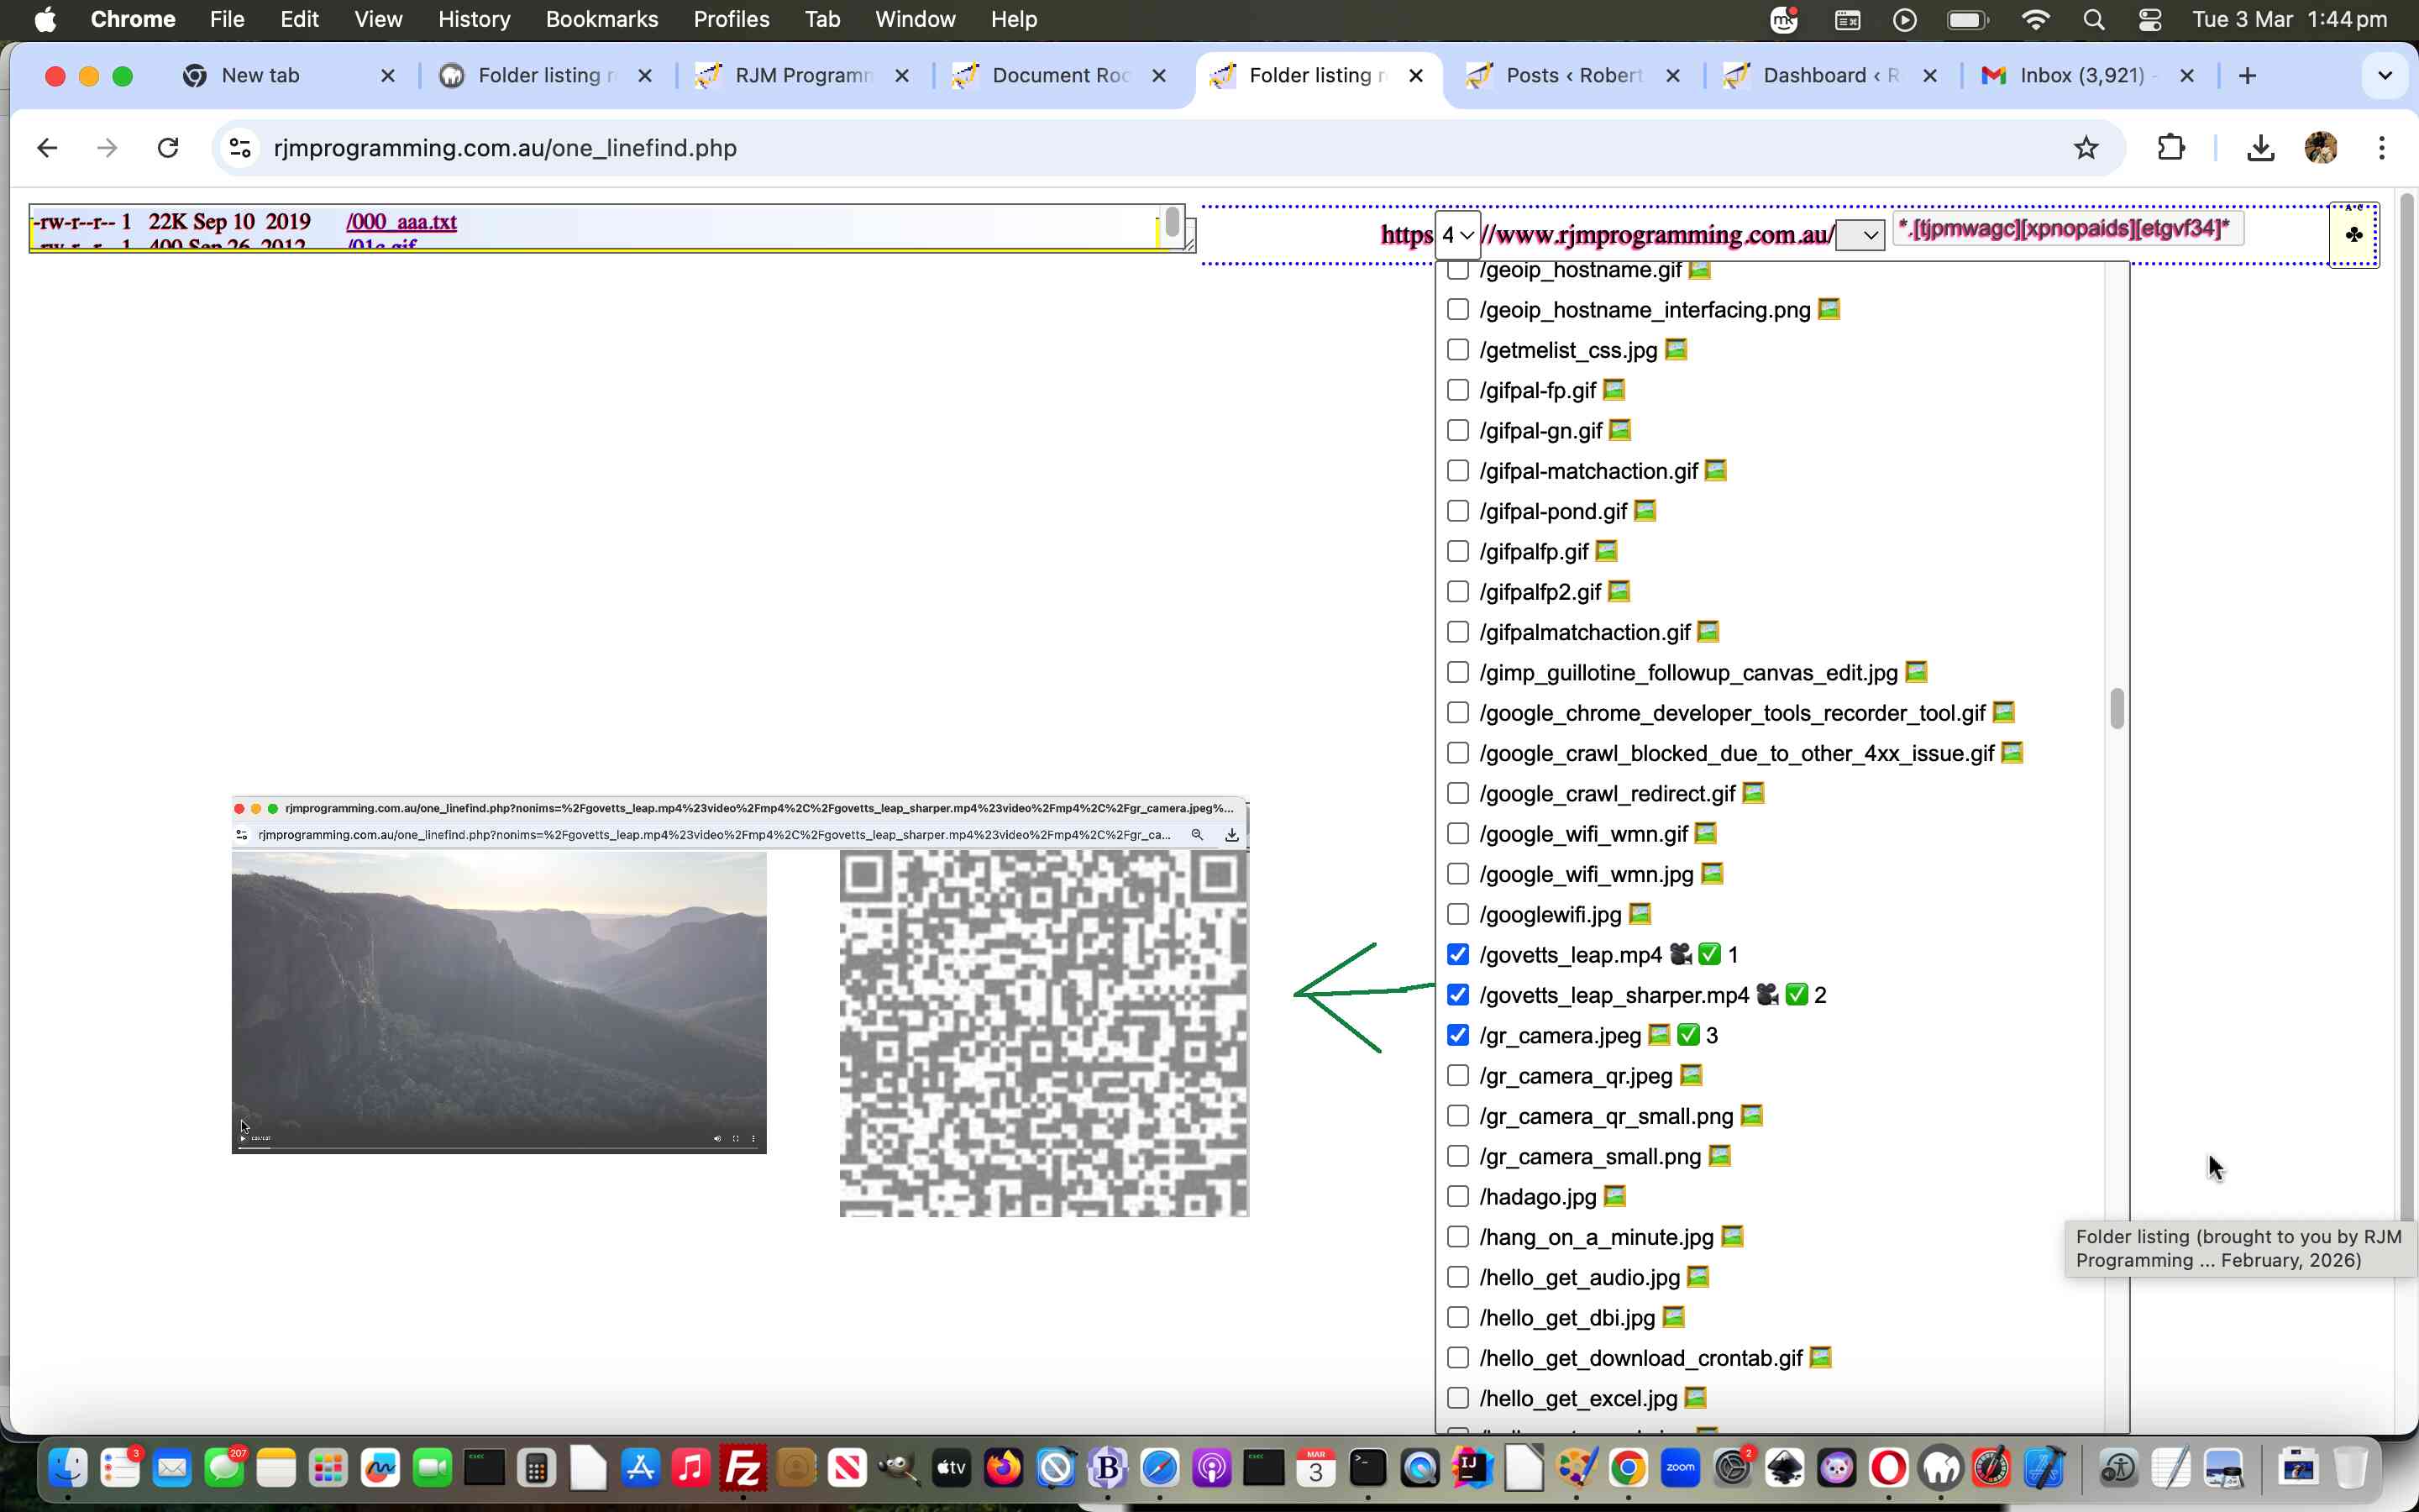The height and width of the screenshot is (1512, 2419).
Task: Open the tab search chevron at top right
Action: [x=2384, y=75]
